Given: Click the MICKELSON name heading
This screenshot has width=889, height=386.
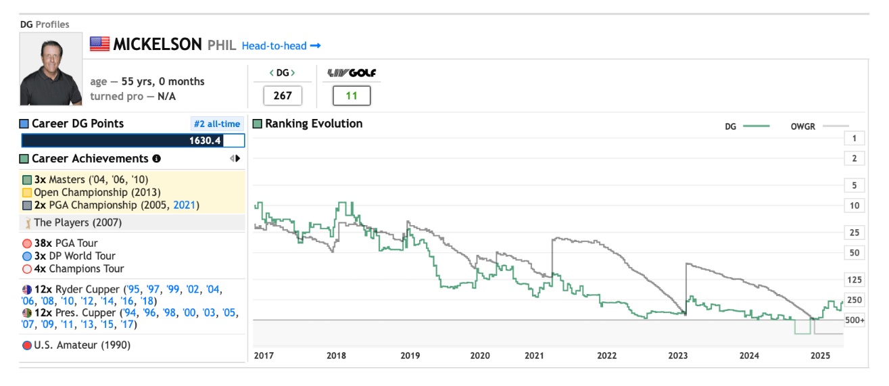Looking at the screenshot, I should (158, 45).
